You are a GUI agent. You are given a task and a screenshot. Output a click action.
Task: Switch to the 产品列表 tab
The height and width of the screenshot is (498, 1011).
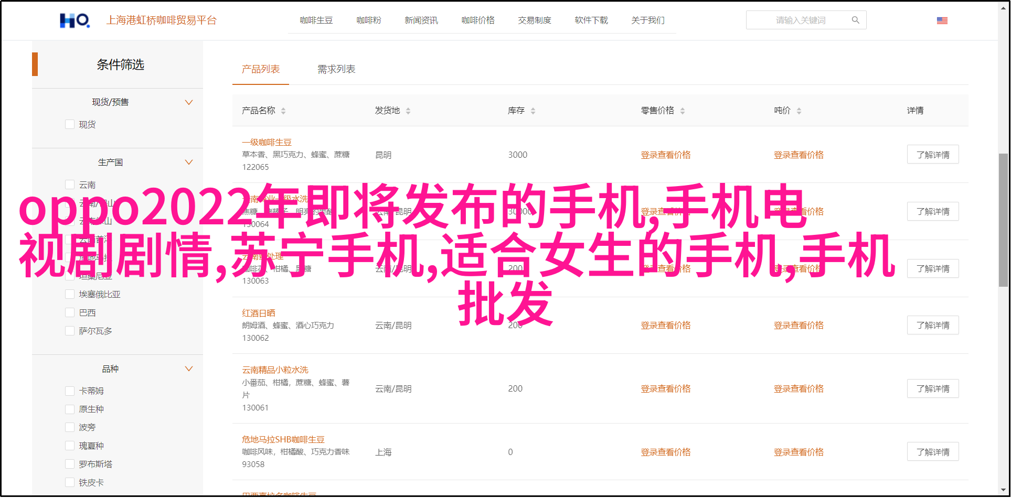[261, 69]
